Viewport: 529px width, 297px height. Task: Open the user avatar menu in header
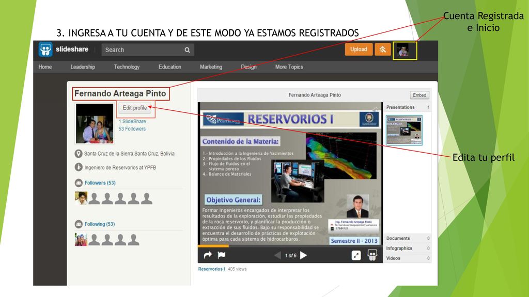click(402, 51)
